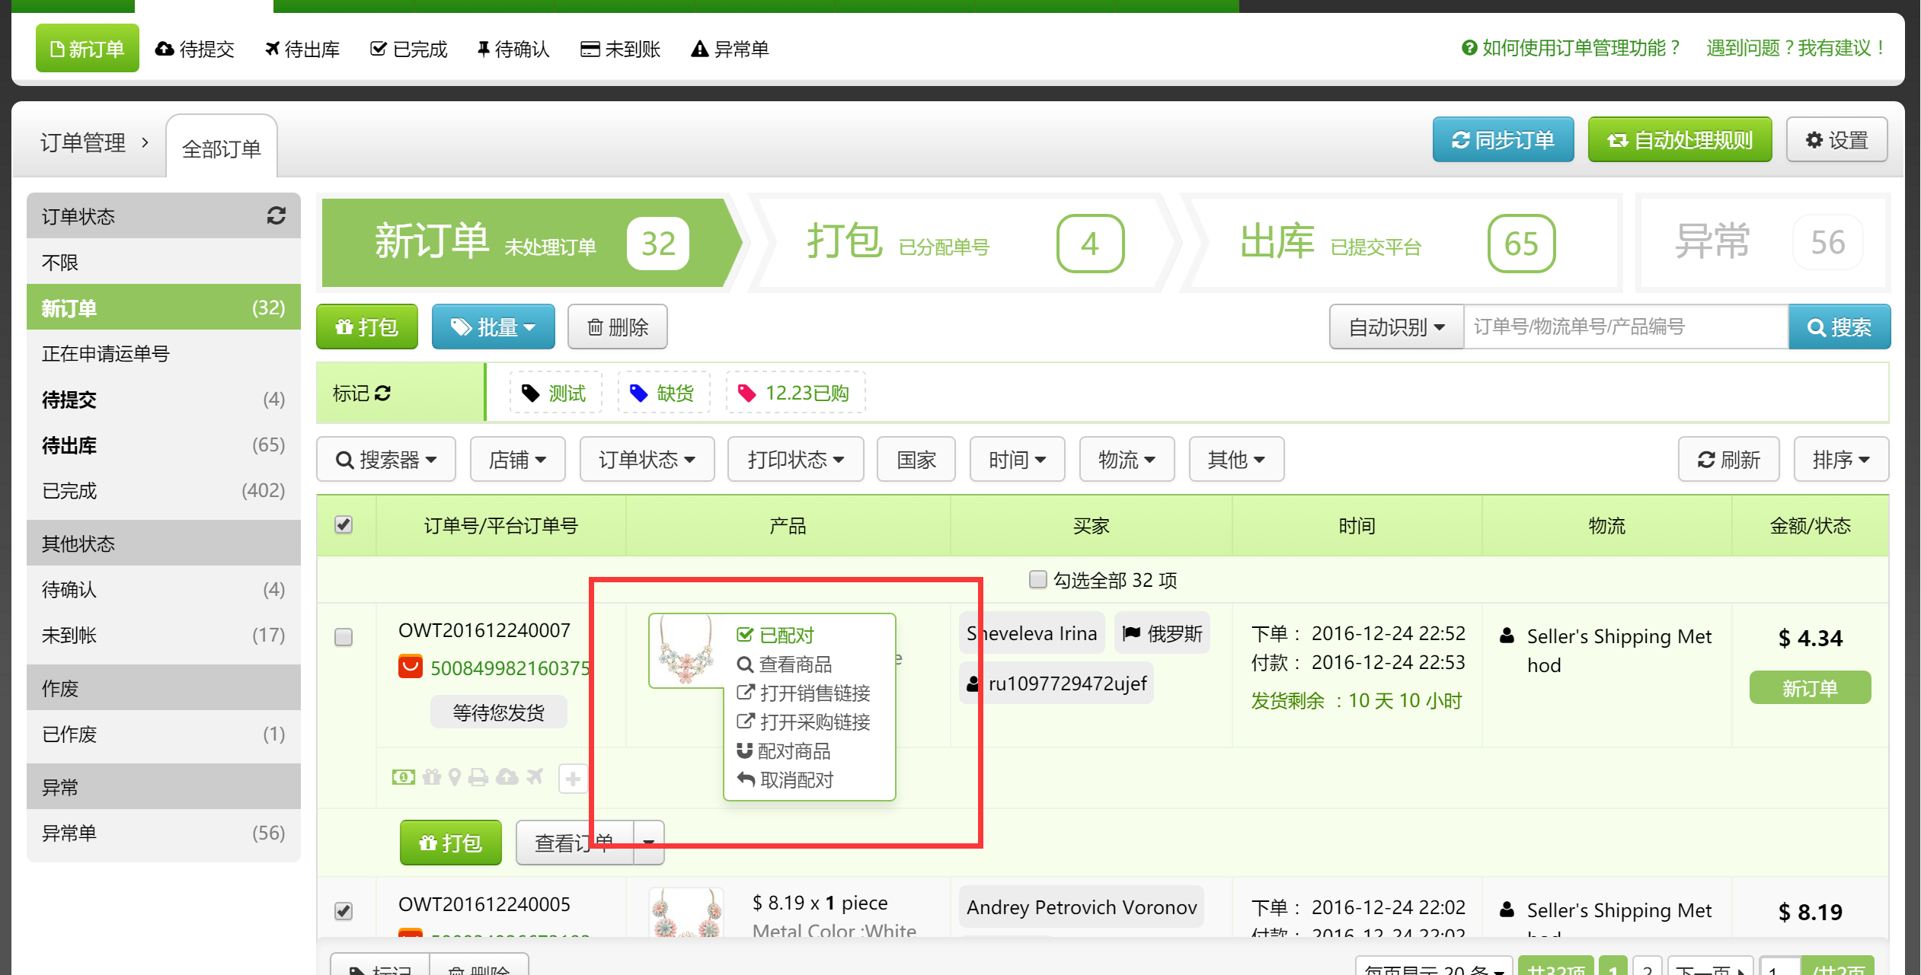Switch to the 待出库 top tab
This screenshot has width=1921, height=975.
tap(302, 49)
